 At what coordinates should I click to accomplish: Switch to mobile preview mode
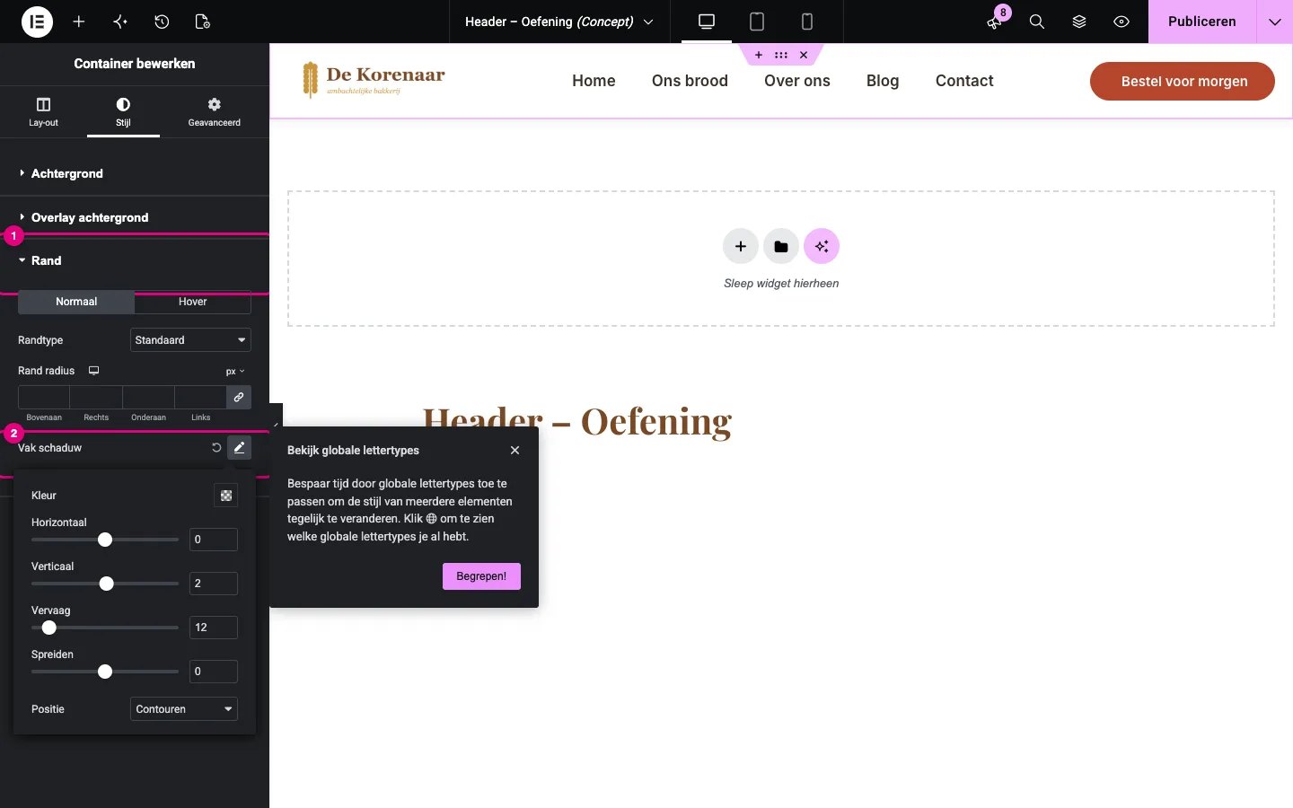tap(807, 22)
